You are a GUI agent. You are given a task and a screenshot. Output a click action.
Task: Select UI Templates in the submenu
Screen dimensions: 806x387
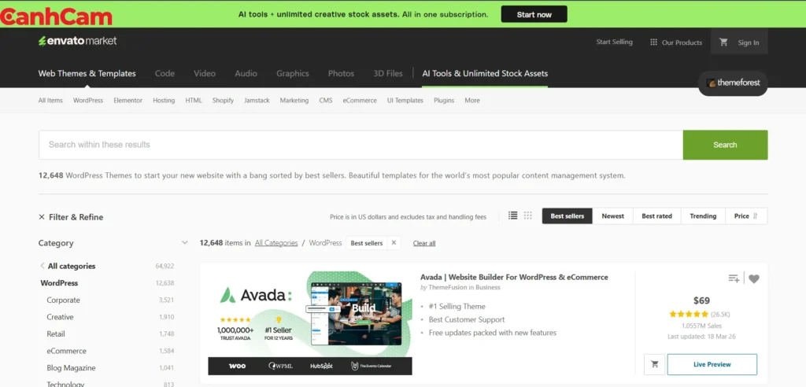(405, 101)
